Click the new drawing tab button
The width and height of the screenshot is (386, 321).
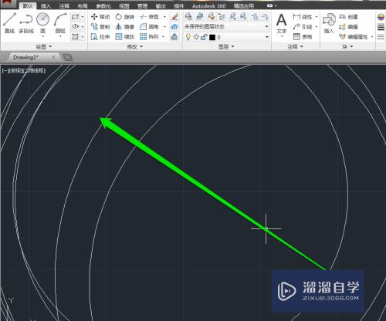tap(67, 57)
